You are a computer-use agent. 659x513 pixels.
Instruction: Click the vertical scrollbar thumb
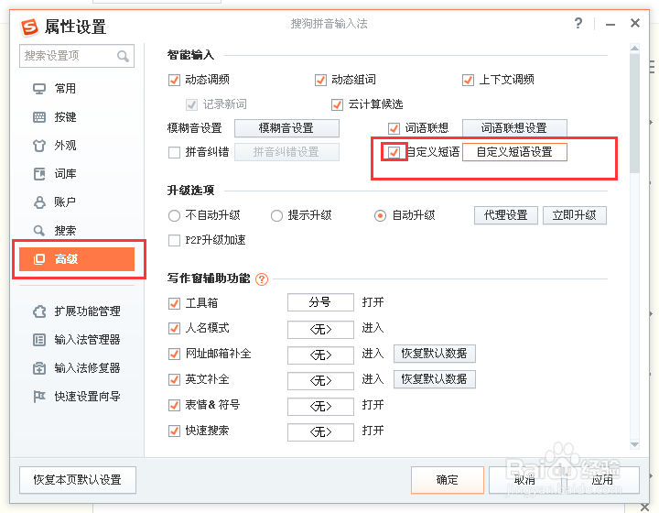[634, 113]
